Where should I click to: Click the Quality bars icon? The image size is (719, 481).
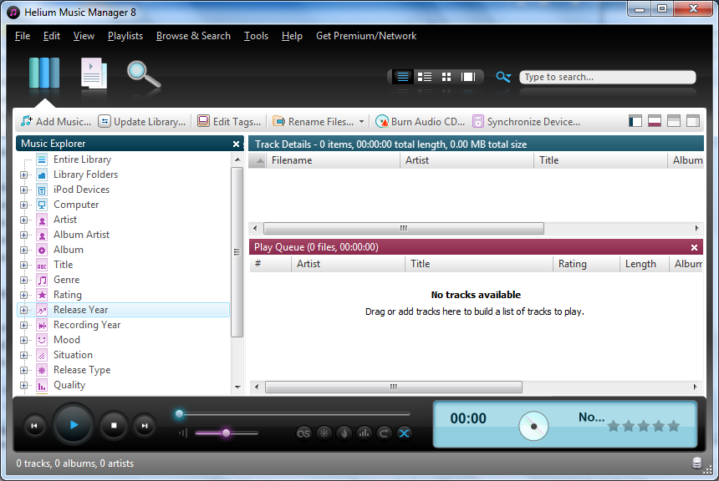pyautogui.click(x=42, y=385)
